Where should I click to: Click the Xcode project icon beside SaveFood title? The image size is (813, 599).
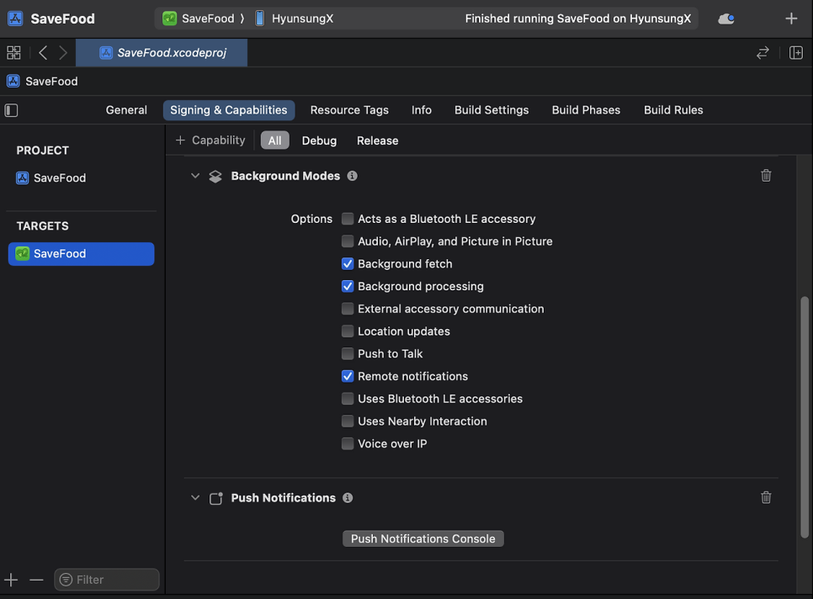tap(15, 19)
